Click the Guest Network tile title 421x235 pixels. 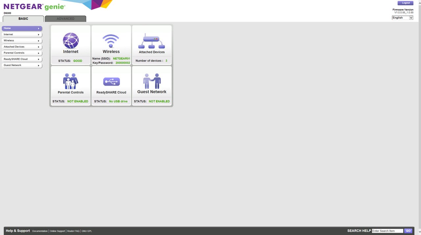click(152, 92)
